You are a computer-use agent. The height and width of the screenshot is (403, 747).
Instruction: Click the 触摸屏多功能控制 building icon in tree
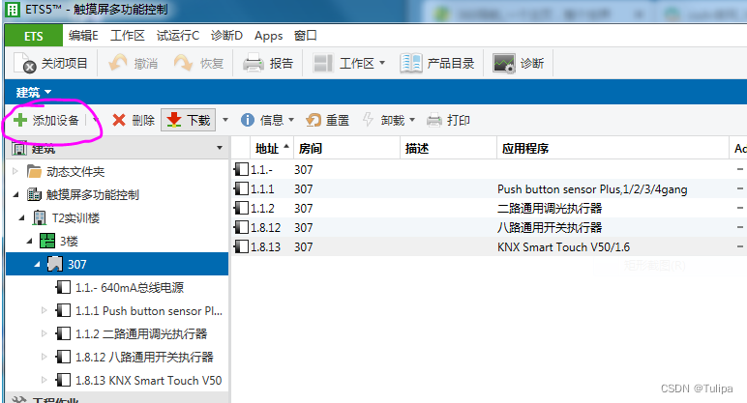(34, 194)
